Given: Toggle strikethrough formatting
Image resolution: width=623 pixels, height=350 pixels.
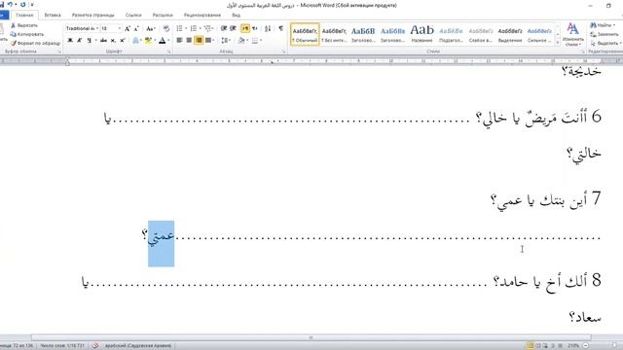Looking at the screenshot, I should click(x=104, y=40).
